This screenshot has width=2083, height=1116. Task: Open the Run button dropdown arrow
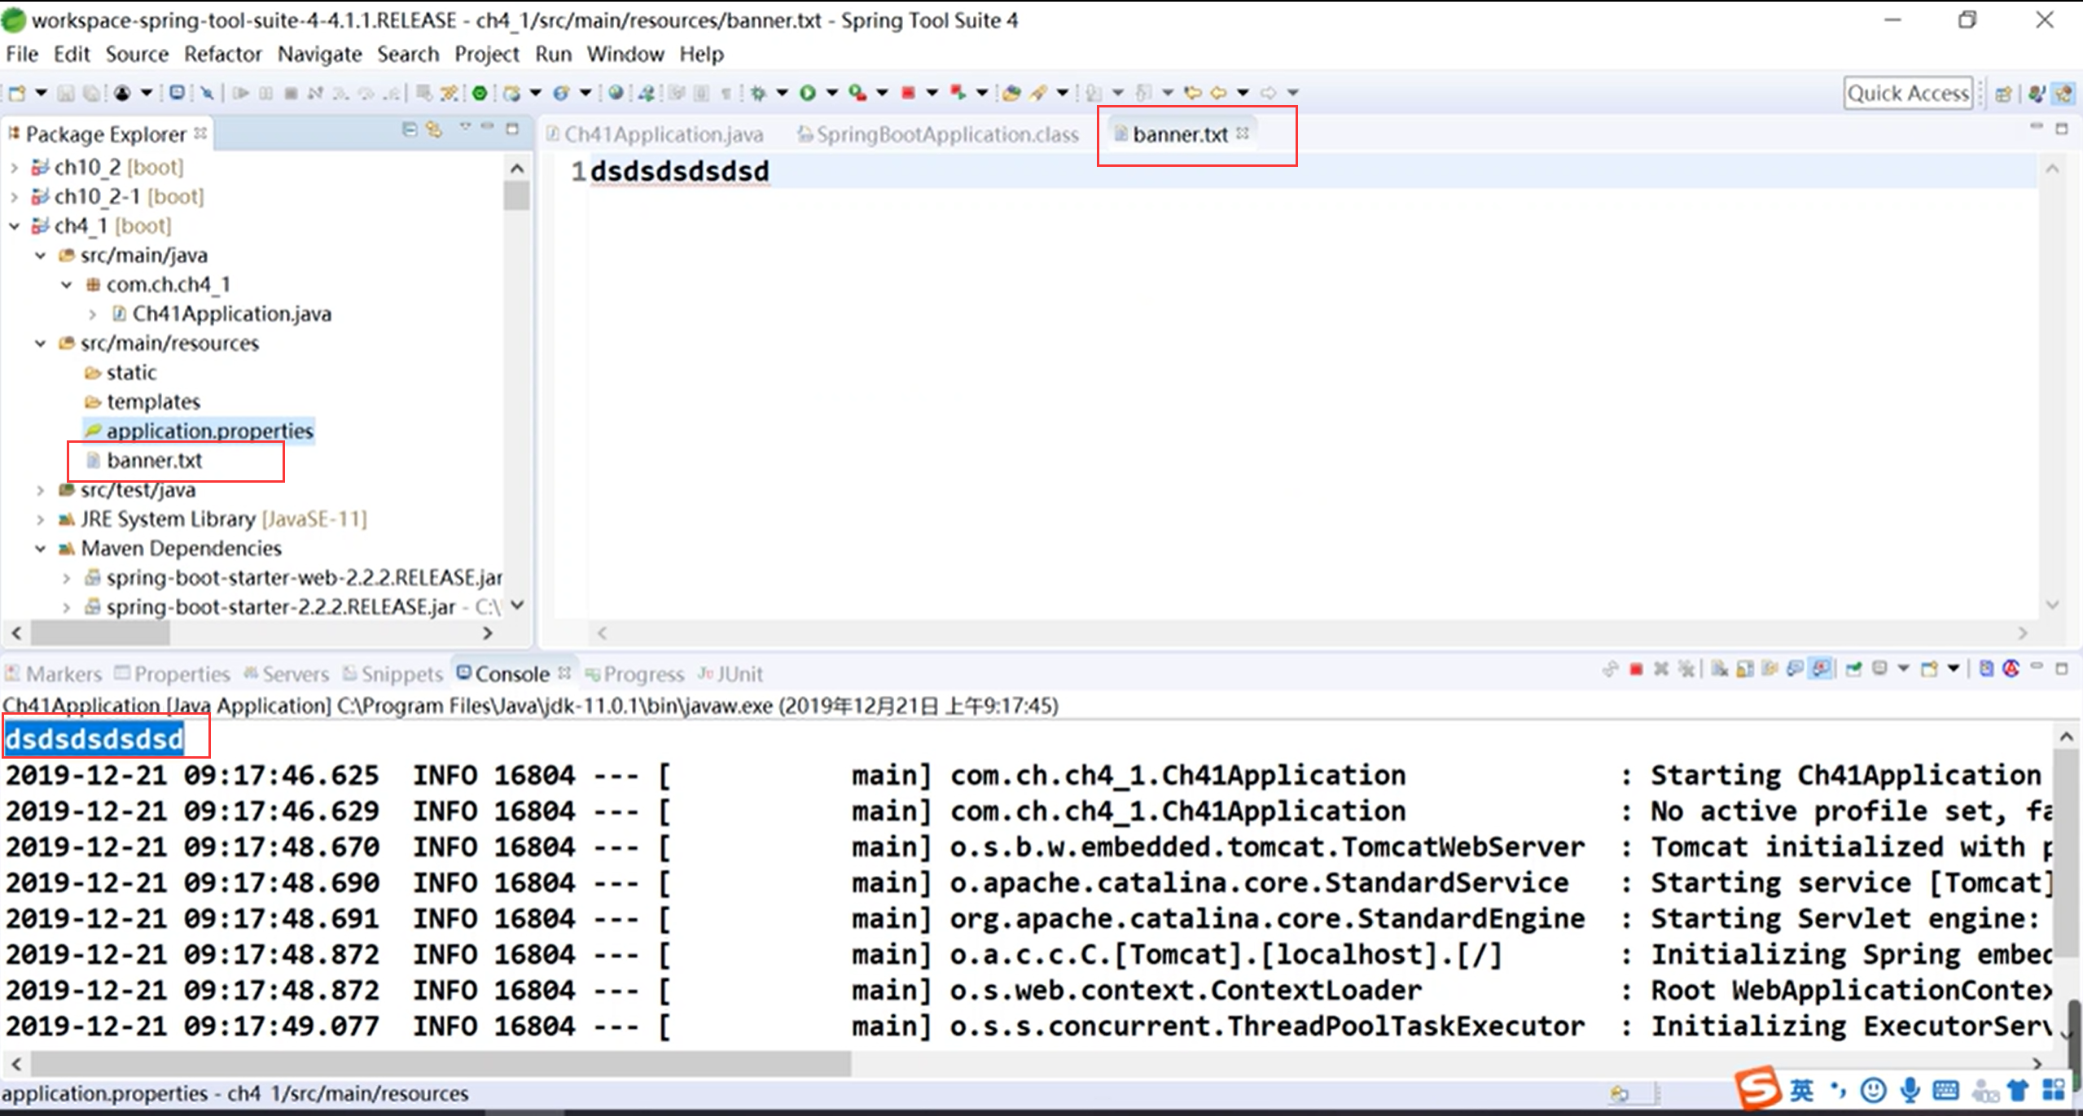[x=831, y=93]
